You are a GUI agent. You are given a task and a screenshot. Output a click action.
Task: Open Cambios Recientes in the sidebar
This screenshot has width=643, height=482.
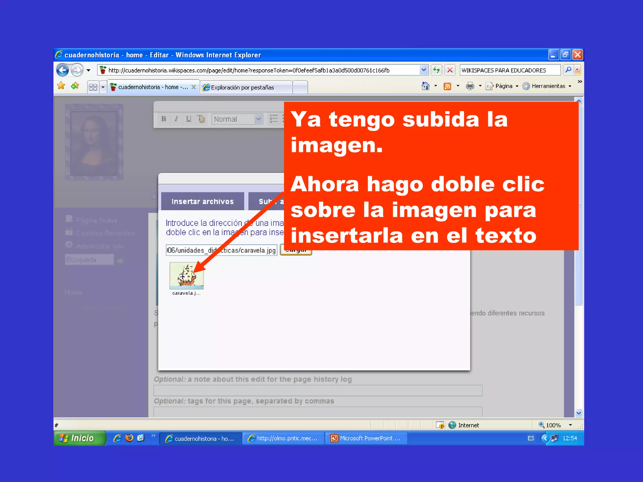(105, 233)
